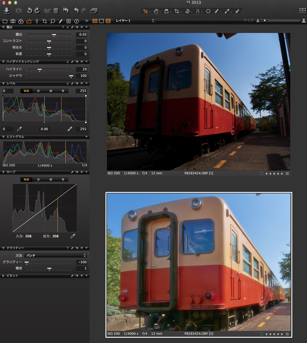Open the Lens tool tab
307x343 pixels.
[x=37, y=21]
